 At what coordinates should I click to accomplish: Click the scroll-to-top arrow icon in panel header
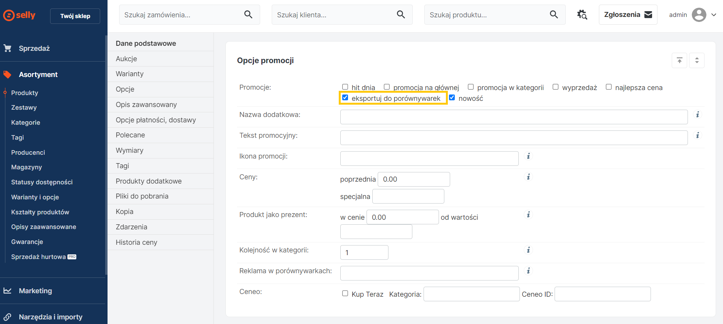679,60
